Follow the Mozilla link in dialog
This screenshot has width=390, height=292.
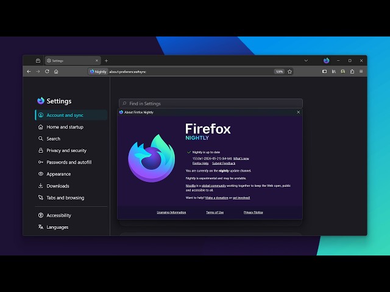191,186
